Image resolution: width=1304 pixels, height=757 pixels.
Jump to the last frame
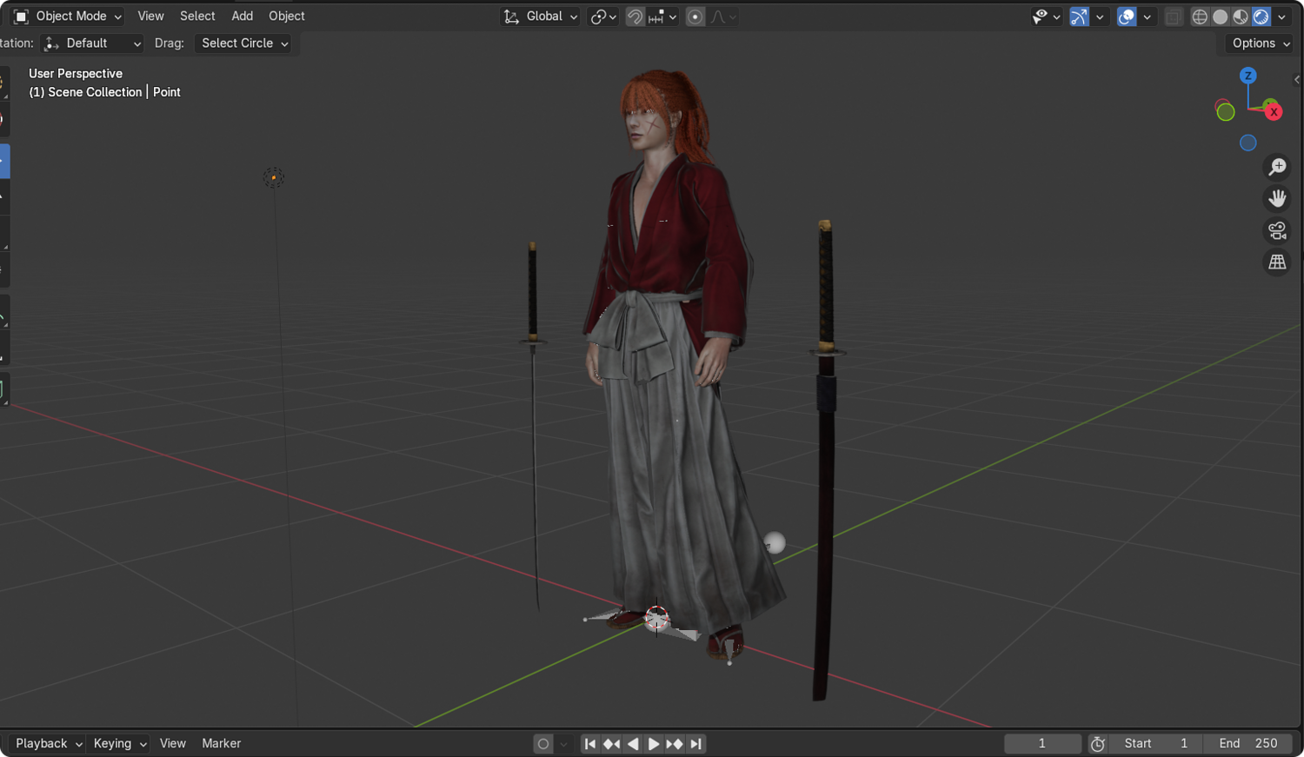[695, 744]
